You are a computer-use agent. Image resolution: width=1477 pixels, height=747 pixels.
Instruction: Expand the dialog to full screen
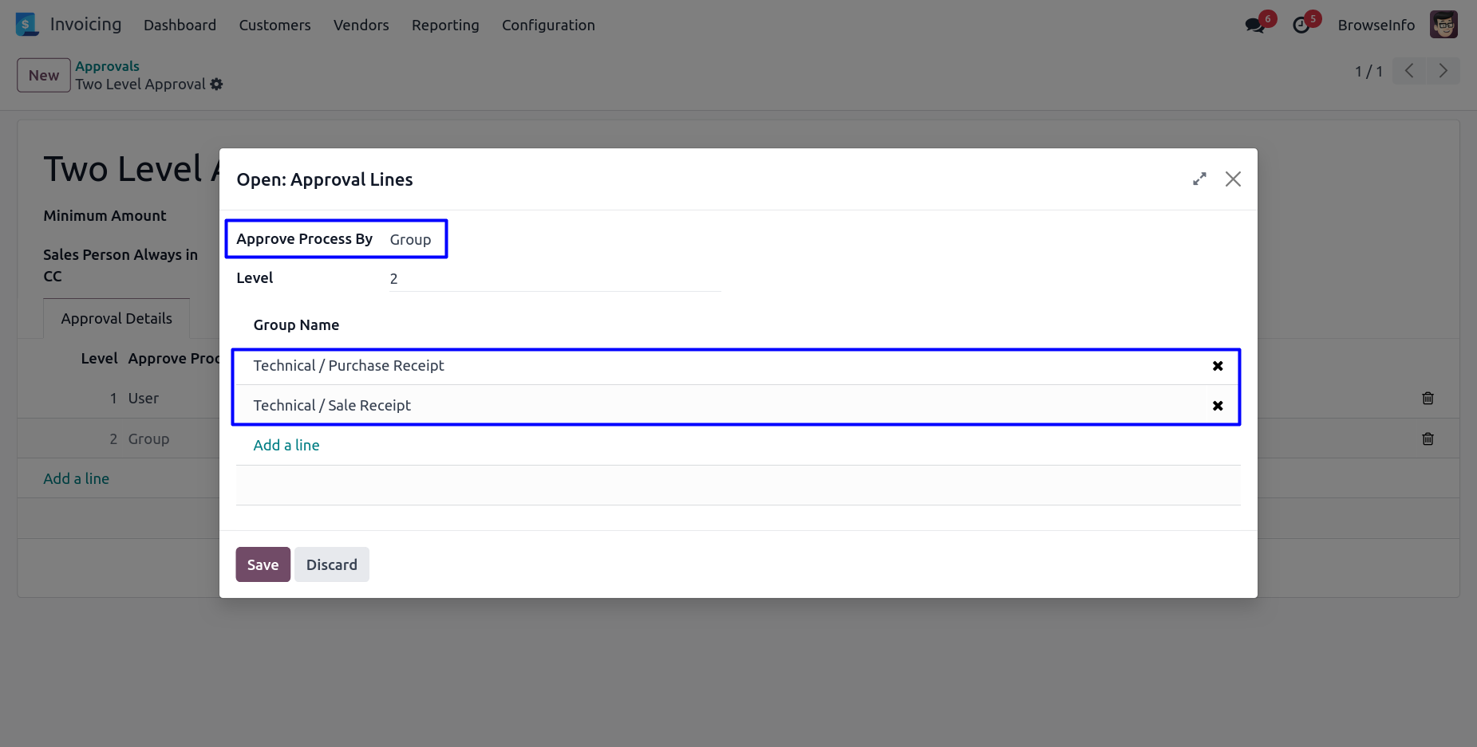pyautogui.click(x=1199, y=179)
